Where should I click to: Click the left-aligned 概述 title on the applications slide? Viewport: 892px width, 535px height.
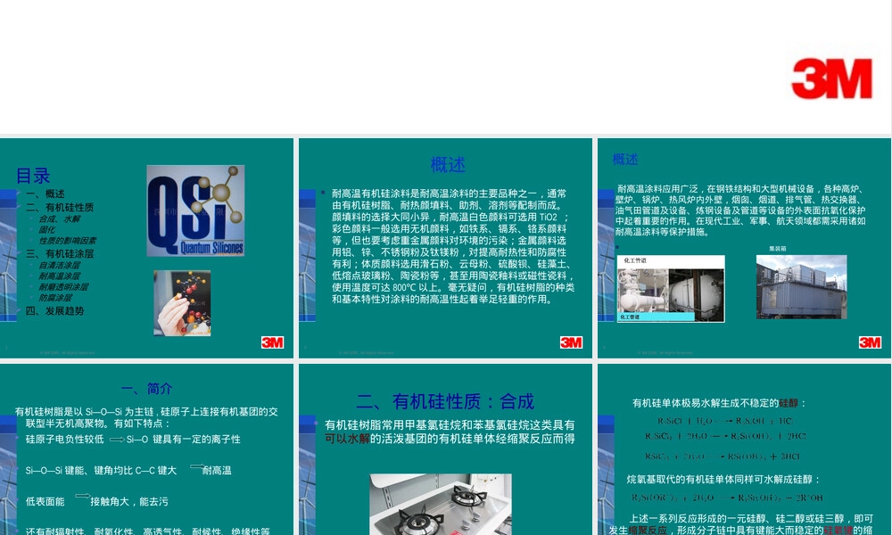624,160
